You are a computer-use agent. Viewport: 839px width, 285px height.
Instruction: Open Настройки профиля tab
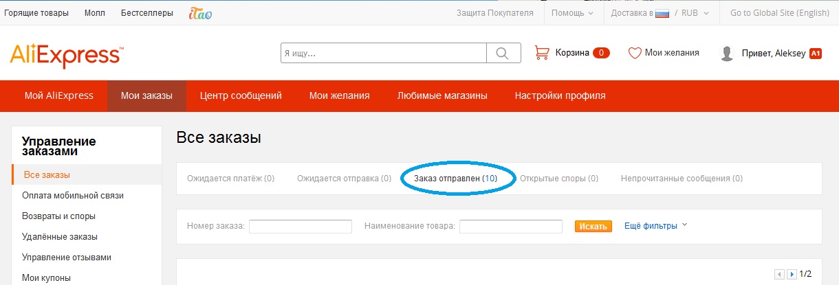(x=560, y=95)
